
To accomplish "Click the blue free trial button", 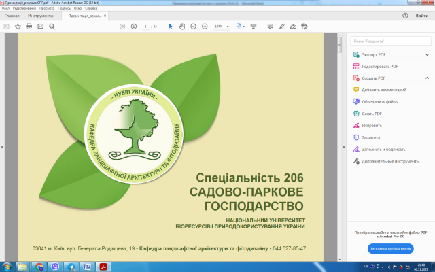I will click(390, 249).
